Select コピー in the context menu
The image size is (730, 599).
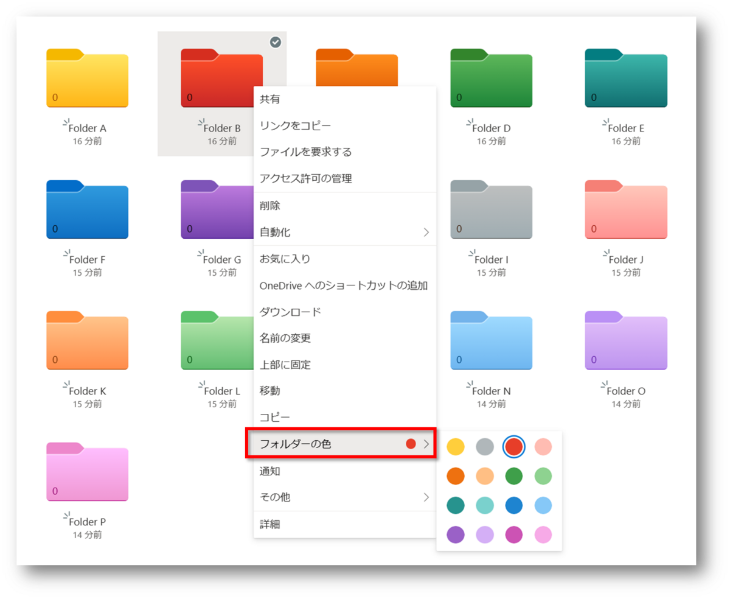coord(345,417)
